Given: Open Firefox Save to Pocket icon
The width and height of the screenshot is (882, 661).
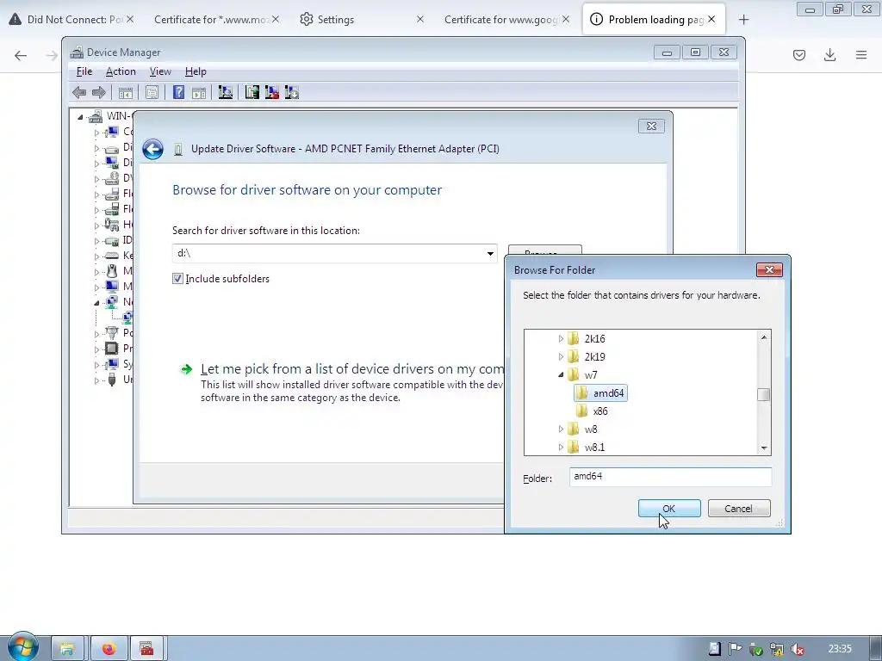Looking at the screenshot, I should tap(799, 55).
